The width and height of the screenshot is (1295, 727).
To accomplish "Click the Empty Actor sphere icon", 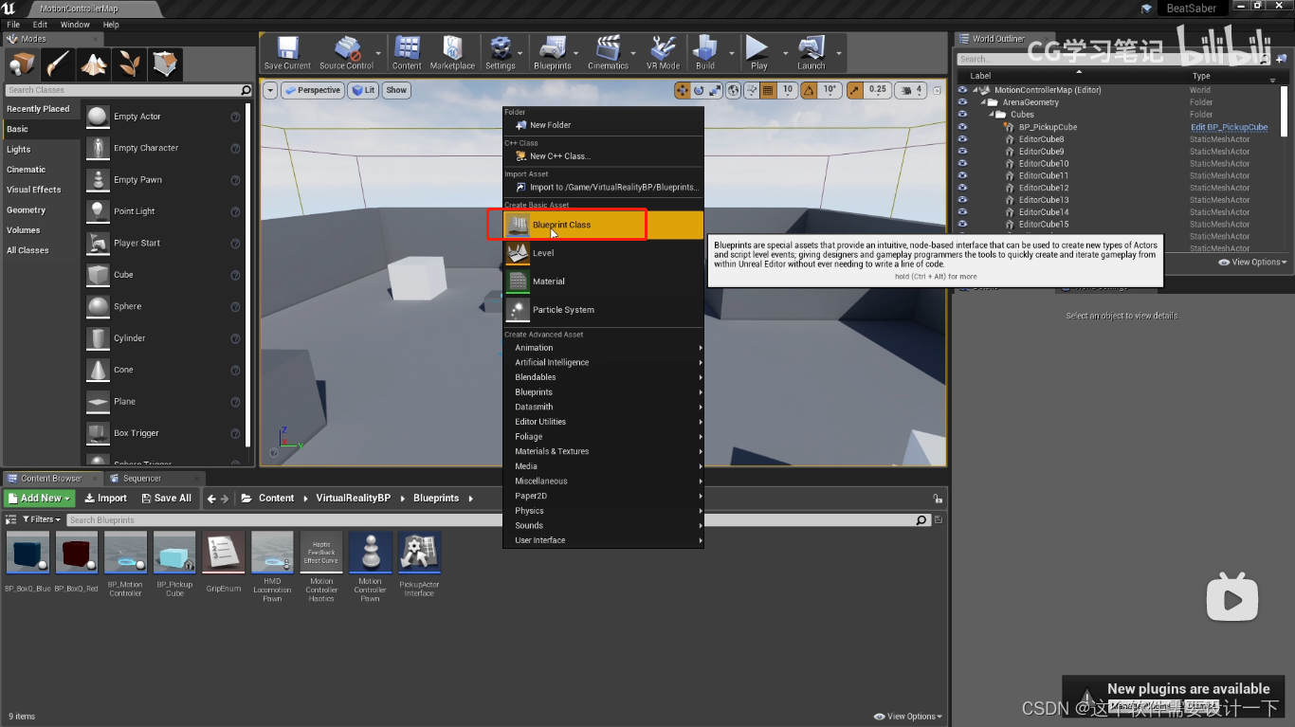I will click(98, 117).
